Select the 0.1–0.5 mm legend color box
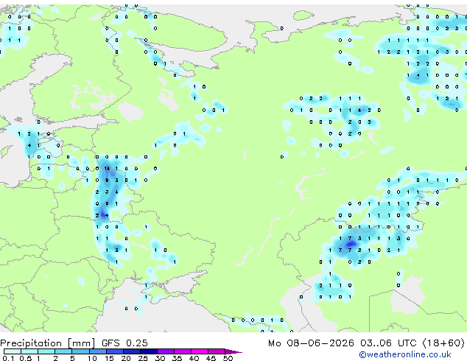The width and height of the screenshot is (467, 361). (x=13, y=351)
